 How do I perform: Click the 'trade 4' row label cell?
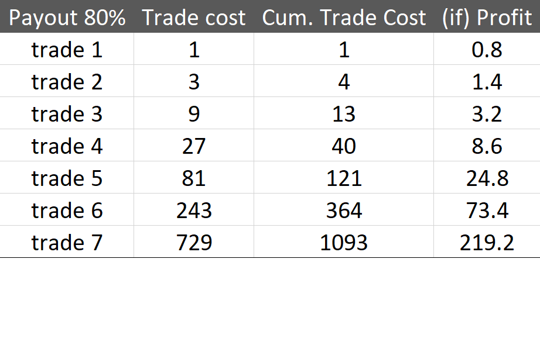tap(67, 146)
